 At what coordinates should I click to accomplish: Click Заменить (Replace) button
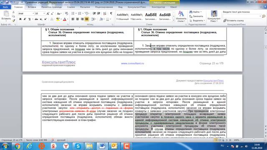(x=196, y=16)
